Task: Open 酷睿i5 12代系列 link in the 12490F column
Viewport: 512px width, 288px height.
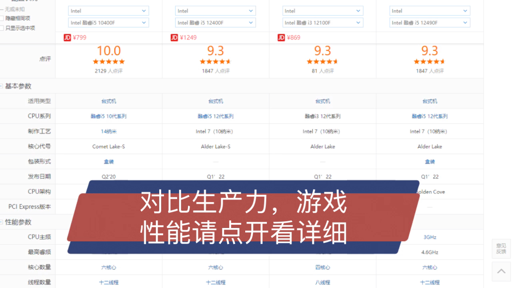Action: 430,116
